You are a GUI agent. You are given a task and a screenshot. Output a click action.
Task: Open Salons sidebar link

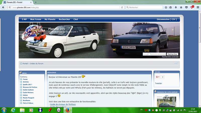click(25, 95)
